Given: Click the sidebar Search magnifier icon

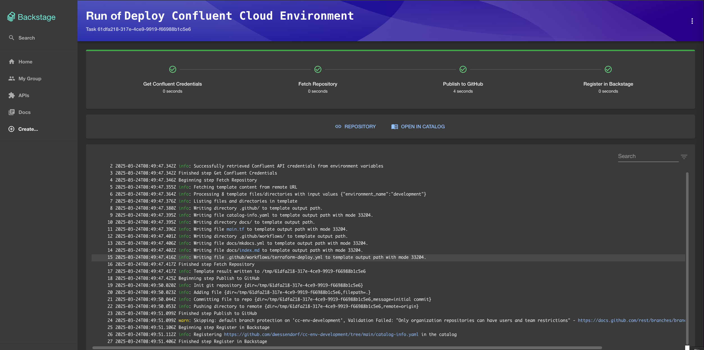Looking at the screenshot, I should click(x=12, y=38).
